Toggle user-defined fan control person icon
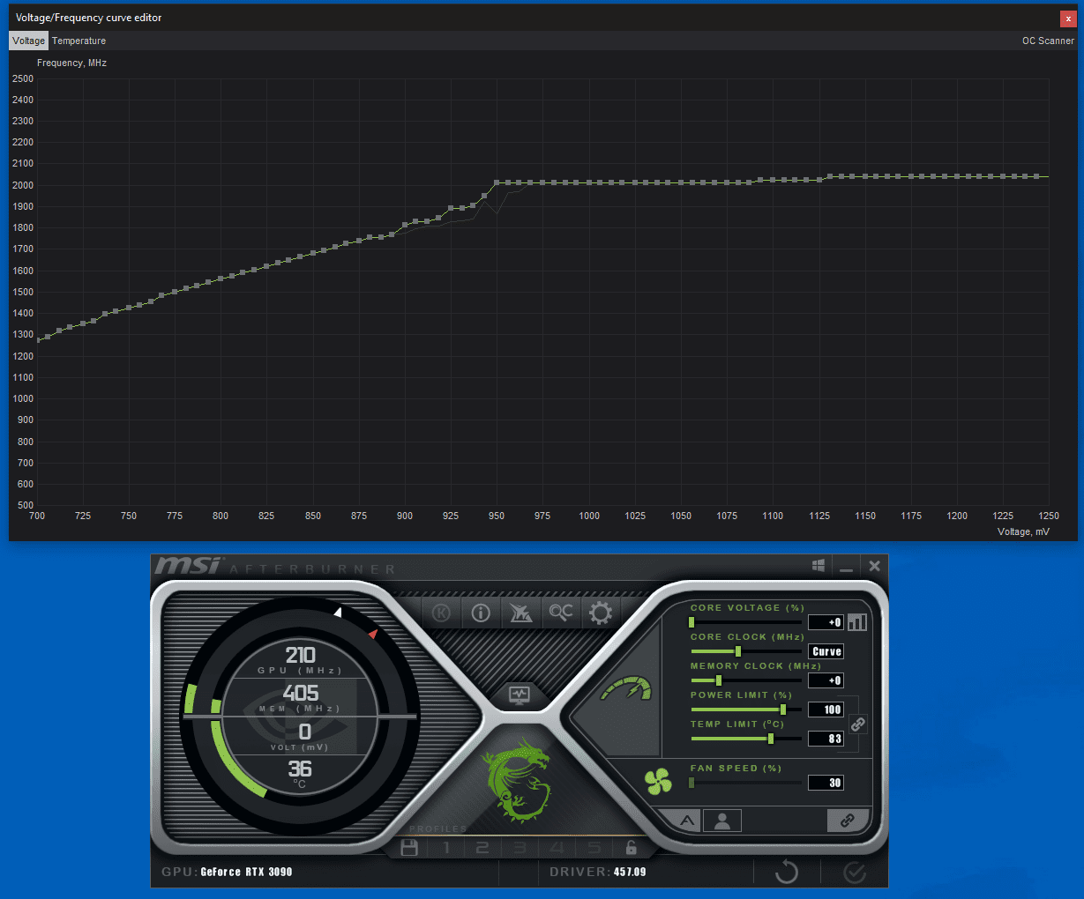 point(722,821)
